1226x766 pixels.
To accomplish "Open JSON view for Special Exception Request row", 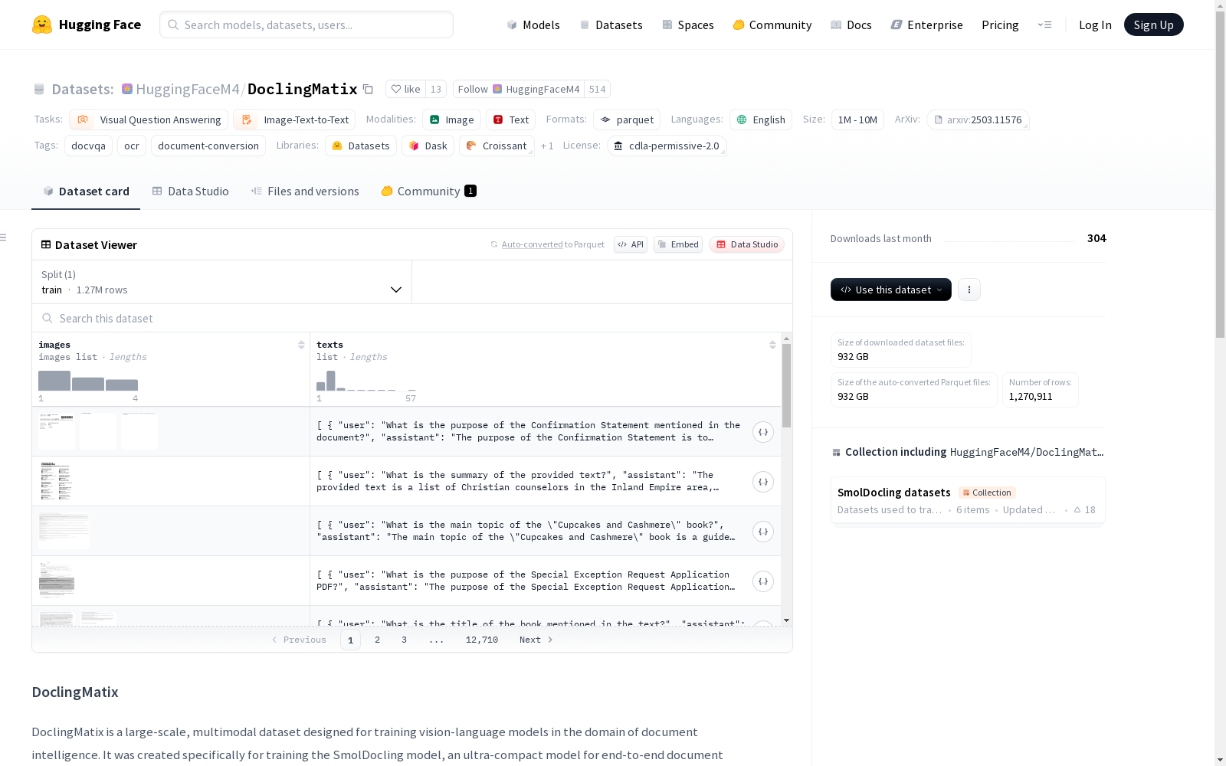I will pos(762,581).
